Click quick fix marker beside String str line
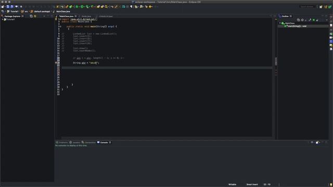The height and width of the screenshot is (187, 333). pos(56,63)
